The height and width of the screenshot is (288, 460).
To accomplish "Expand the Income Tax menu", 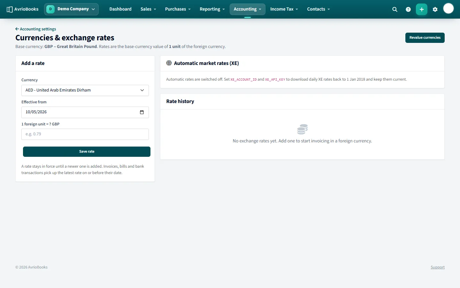I will click(x=284, y=9).
